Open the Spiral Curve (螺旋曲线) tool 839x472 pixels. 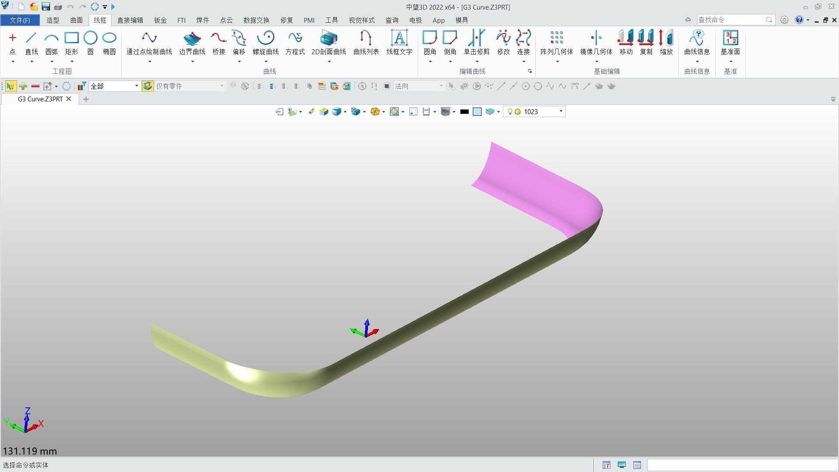pos(266,42)
